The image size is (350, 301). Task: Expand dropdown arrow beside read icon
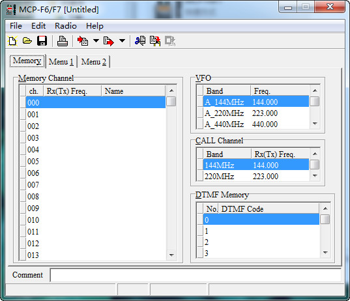(96, 41)
